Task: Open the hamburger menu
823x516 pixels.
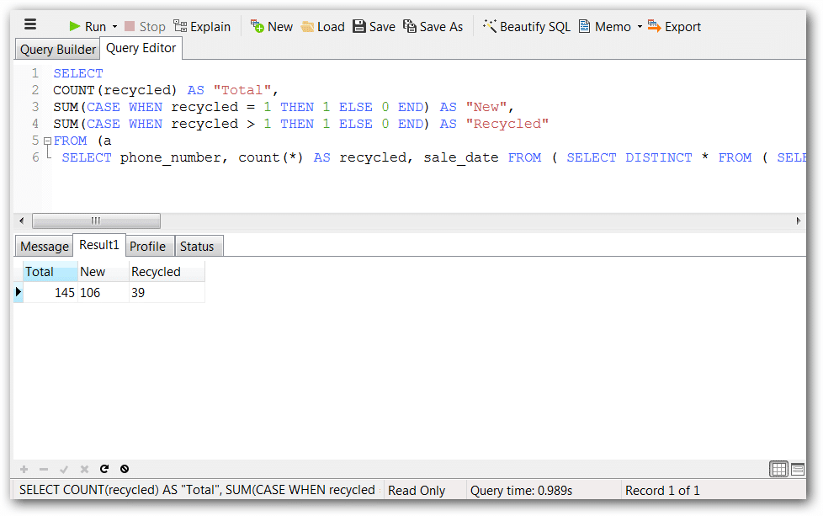Action: point(30,24)
